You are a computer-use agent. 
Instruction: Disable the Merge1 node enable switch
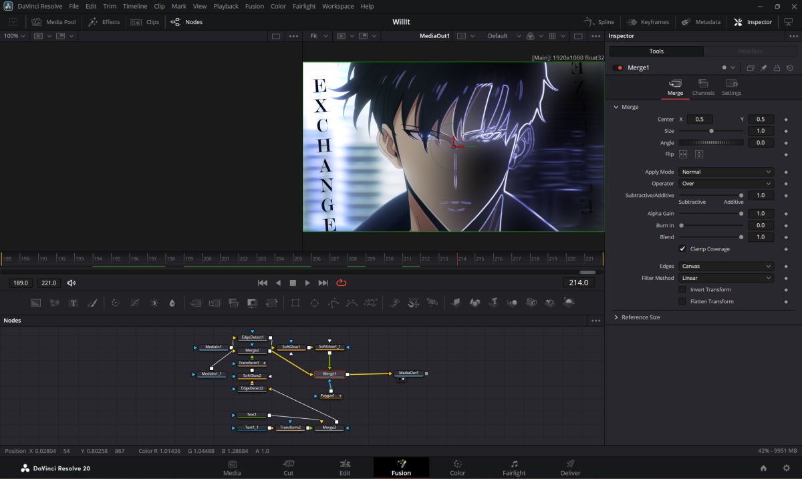(618, 68)
